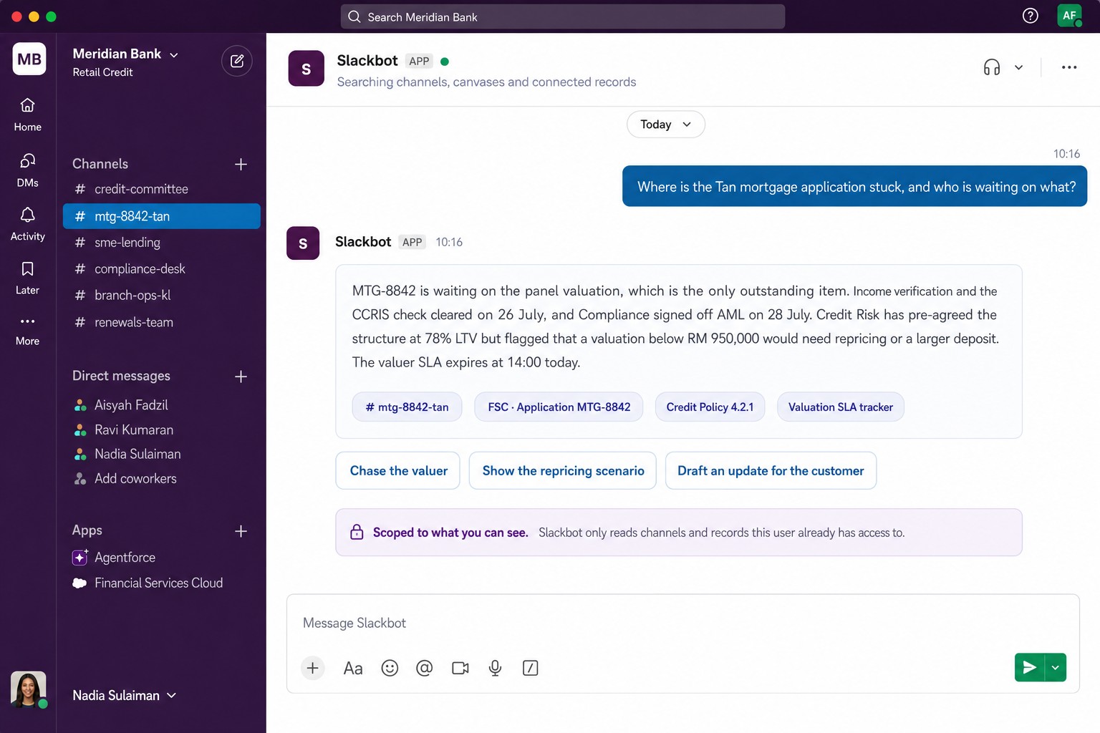Select the mtg-8842-tan channel in sidebar
Viewport: 1100px width, 733px height.
[161, 216]
